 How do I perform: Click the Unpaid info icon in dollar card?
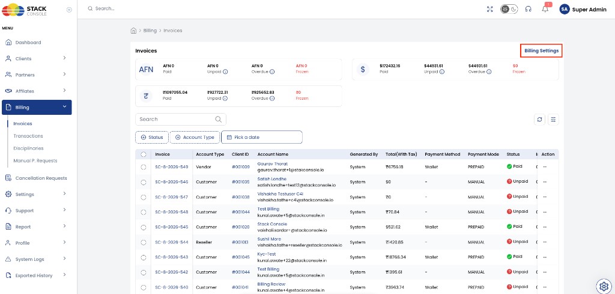click(442, 72)
